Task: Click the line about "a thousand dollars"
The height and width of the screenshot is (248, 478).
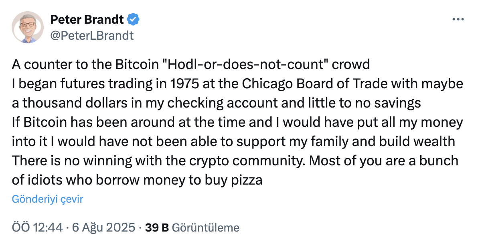Action: click(x=216, y=103)
